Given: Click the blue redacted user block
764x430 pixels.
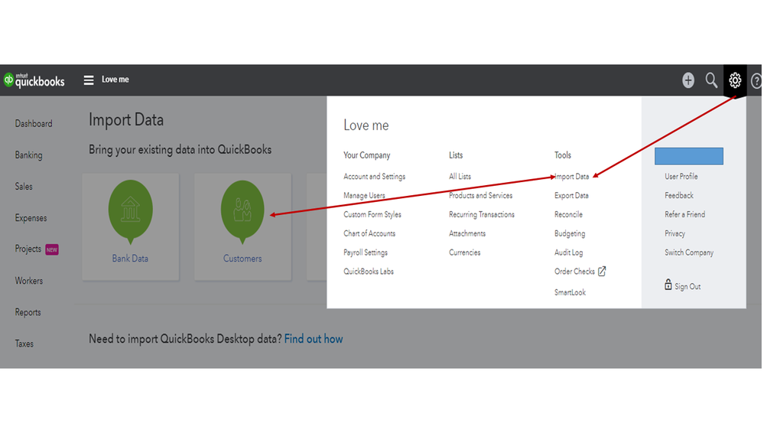Looking at the screenshot, I should 688,156.
